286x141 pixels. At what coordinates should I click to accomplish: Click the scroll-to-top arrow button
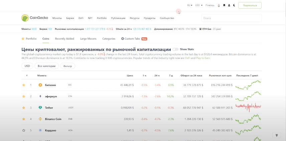pyautogui.click(x=277, y=135)
